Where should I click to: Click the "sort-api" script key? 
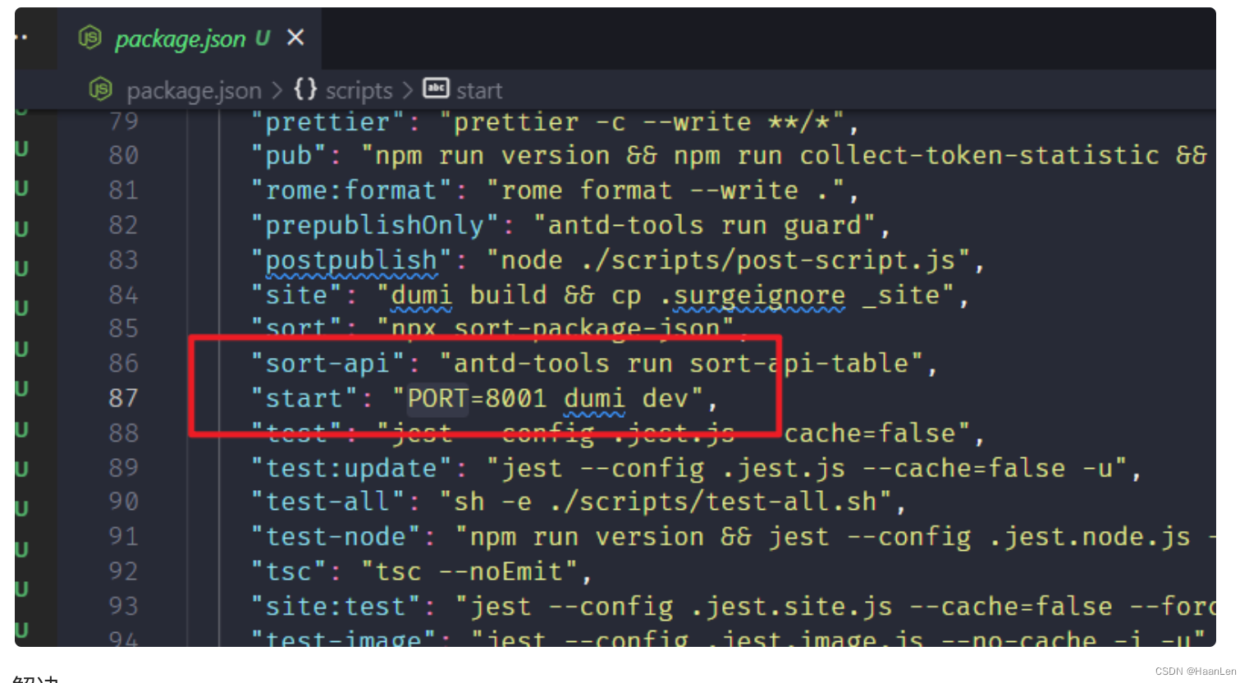click(x=327, y=363)
